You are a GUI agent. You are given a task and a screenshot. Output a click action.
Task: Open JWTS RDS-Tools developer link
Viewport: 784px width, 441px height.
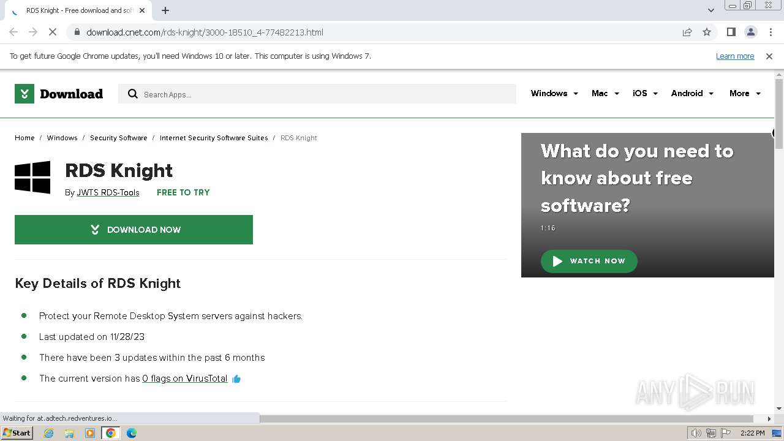(x=108, y=192)
